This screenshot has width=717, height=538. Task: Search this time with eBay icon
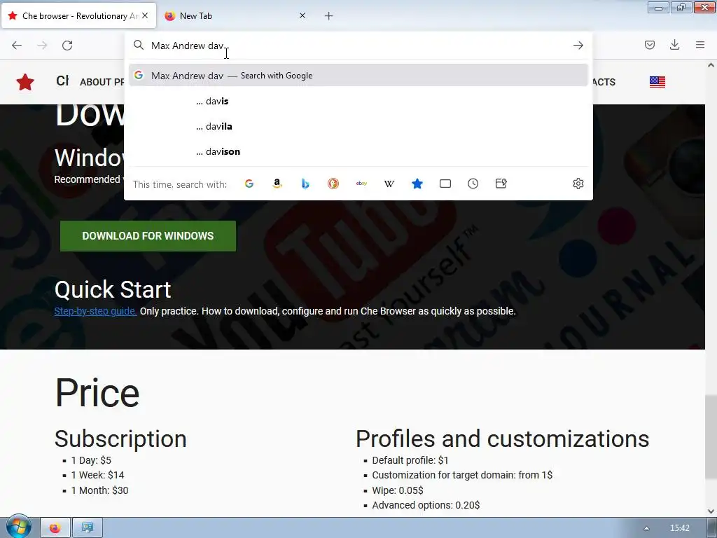(x=361, y=184)
